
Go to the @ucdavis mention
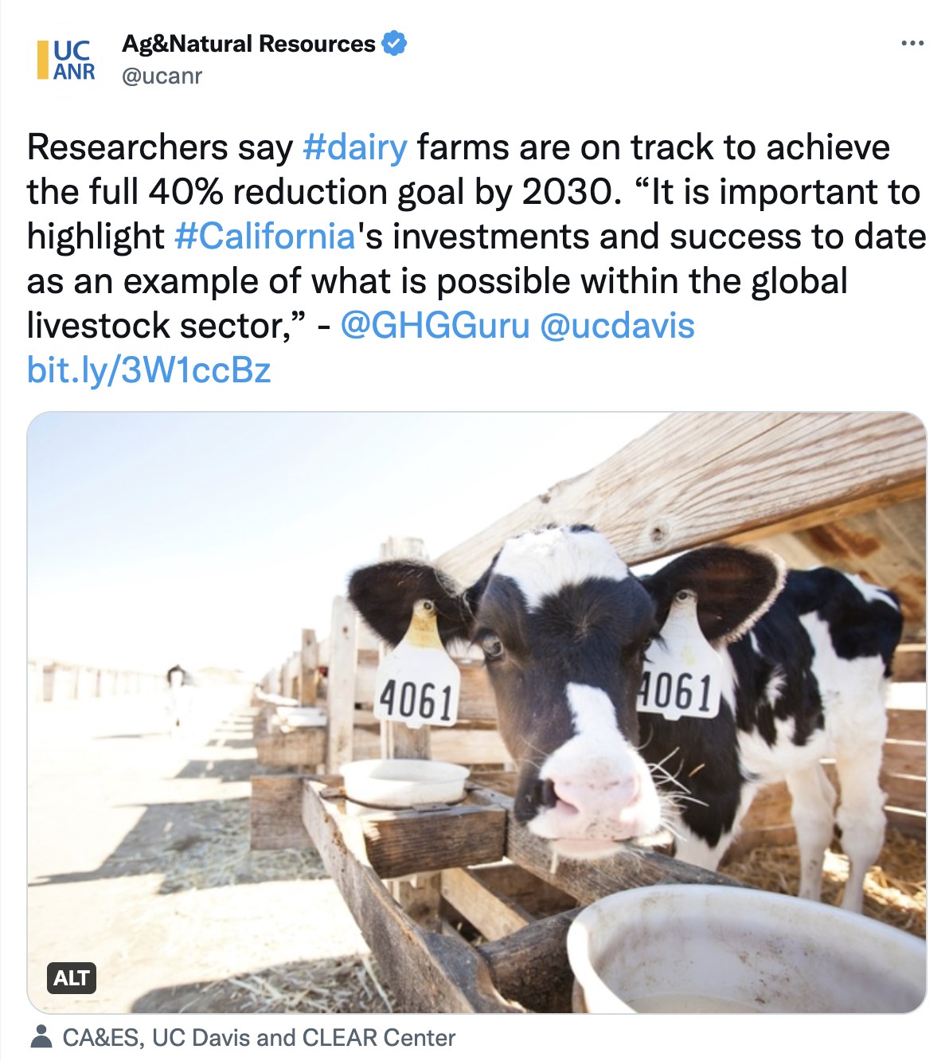617,326
